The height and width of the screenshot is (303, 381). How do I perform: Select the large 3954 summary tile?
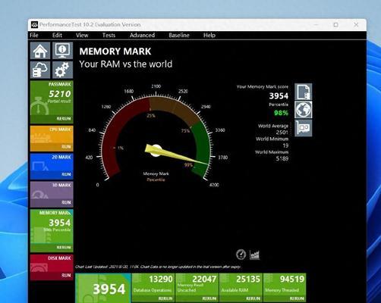tap(103, 288)
